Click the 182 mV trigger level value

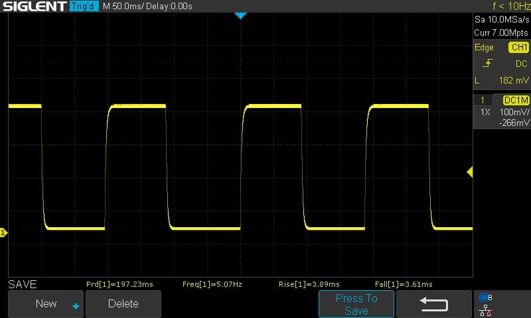pyautogui.click(x=514, y=80)
